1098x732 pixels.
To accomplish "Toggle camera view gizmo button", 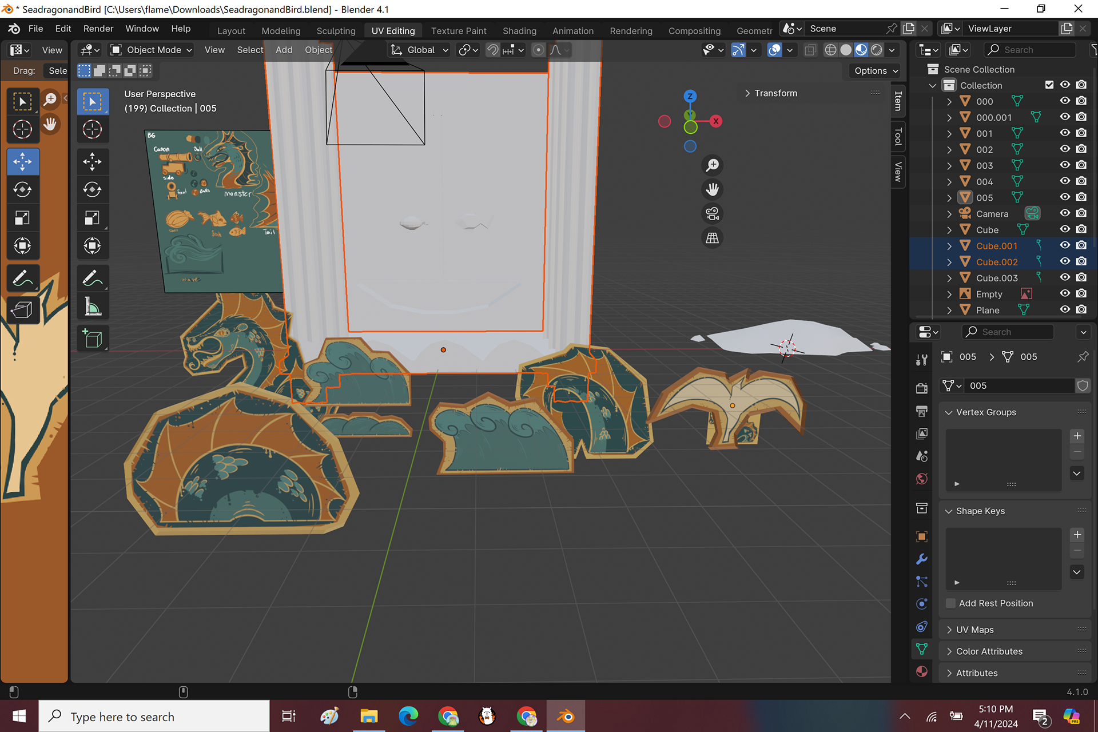I will (712, 214).
